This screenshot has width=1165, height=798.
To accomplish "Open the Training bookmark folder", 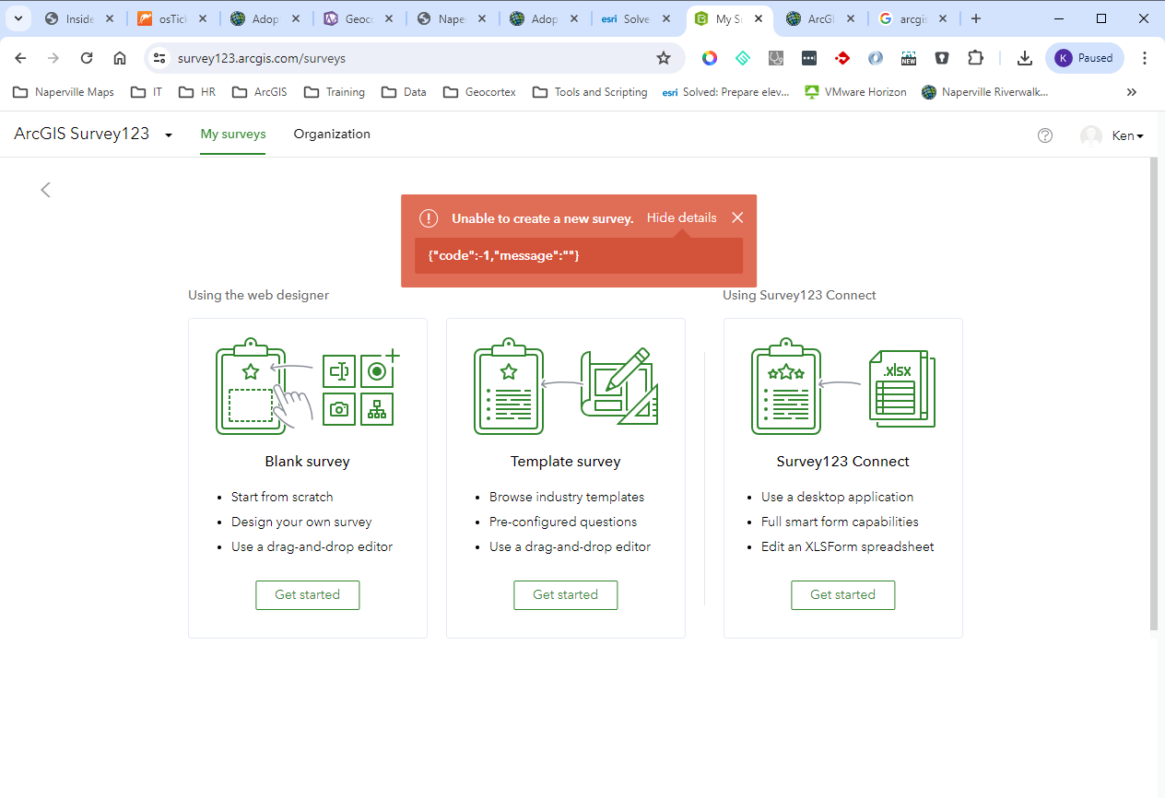I will 335,92.
